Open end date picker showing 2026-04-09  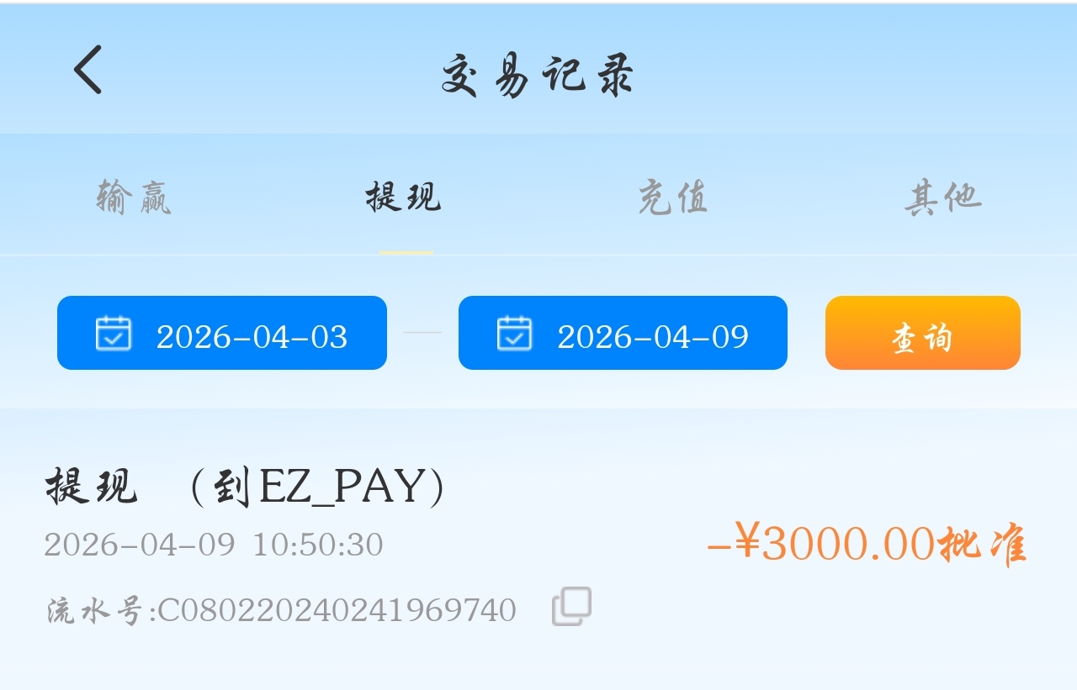click(x=623, y=333)
